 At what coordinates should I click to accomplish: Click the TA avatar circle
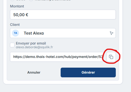coord(15,33)
